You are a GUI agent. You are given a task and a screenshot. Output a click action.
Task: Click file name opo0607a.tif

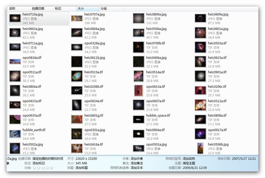tap(155, 101)
